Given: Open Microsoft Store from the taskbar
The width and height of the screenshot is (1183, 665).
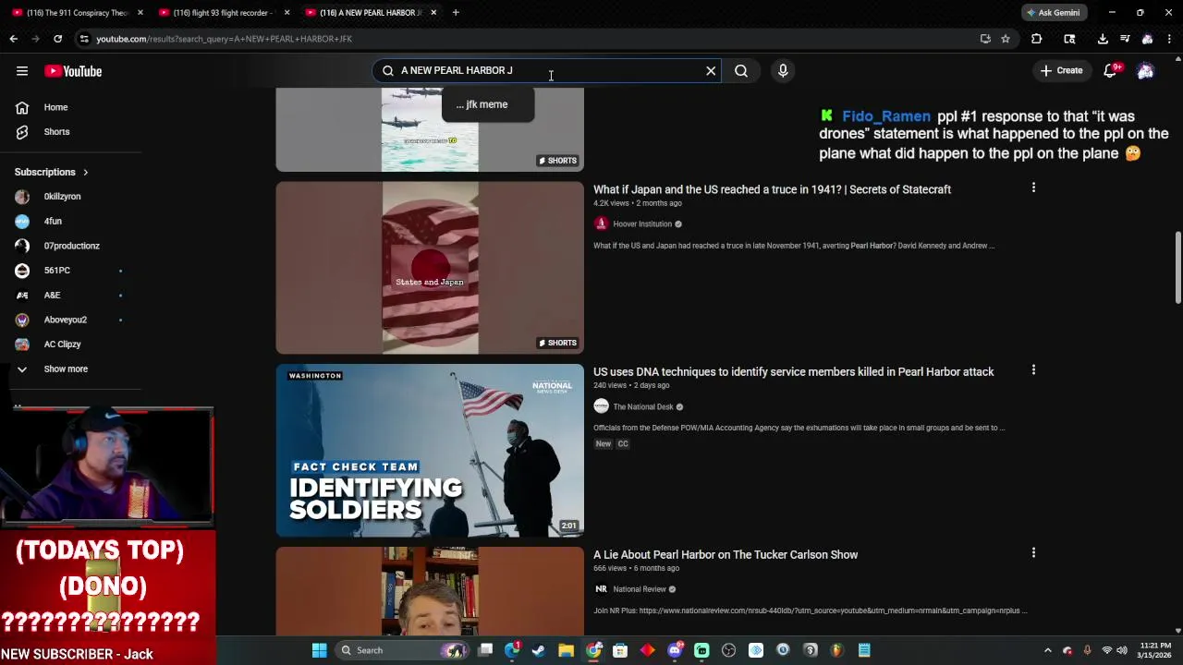Looking at the screenshot, I should pos(620,650).
